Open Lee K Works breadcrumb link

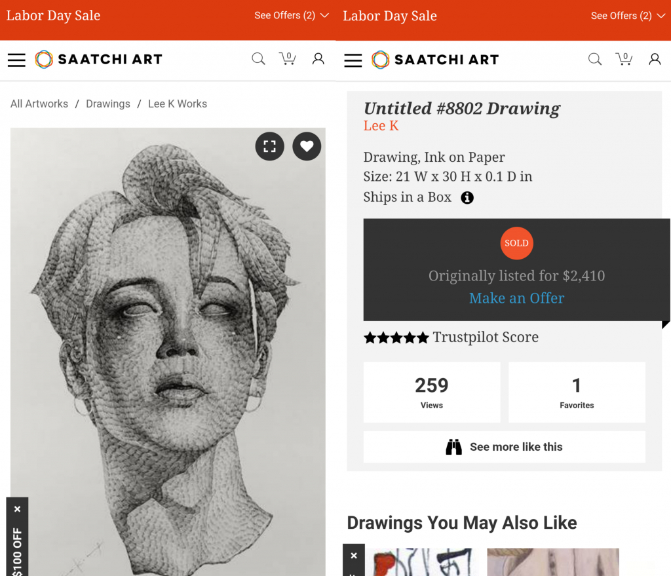(177, 104)
